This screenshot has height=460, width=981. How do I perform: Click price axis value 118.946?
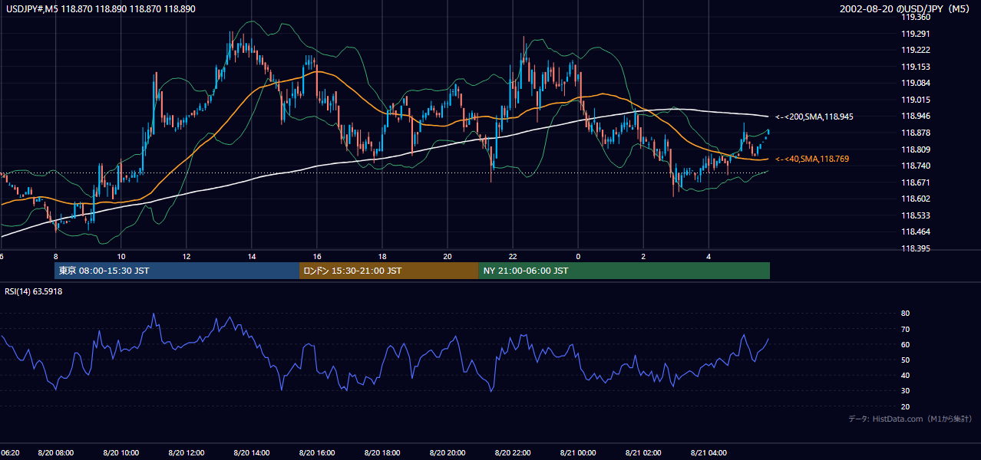coord(917,117)
